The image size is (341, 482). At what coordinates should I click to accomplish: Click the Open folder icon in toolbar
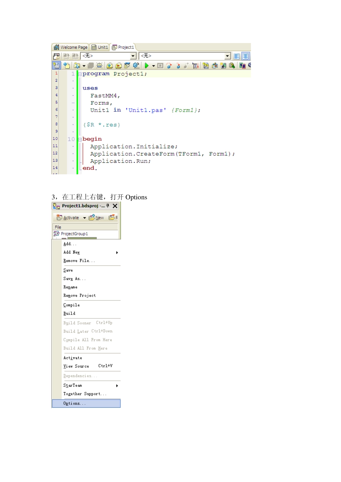coord(77,66)
